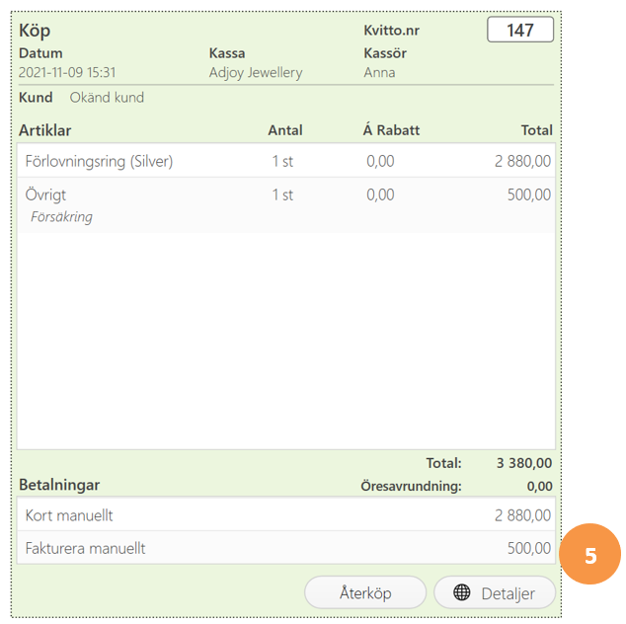Click 0,00 discount on Förlovningsring row
Screen dimensions: 626x624
coord(380,161)
